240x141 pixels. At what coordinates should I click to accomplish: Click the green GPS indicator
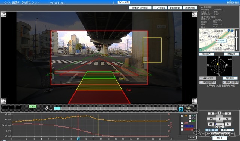pyautogui.click(x=33, y=106)
